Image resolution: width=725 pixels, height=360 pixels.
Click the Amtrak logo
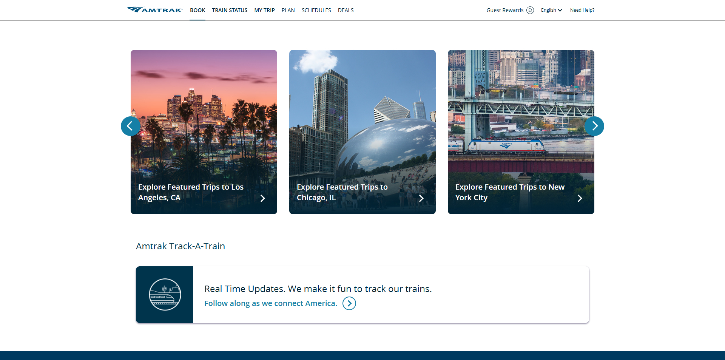154,9
